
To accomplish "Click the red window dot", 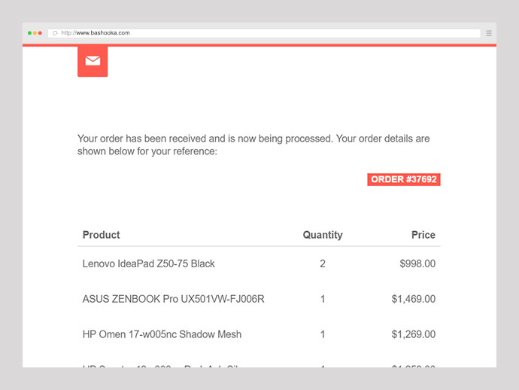I will point(40,33).
